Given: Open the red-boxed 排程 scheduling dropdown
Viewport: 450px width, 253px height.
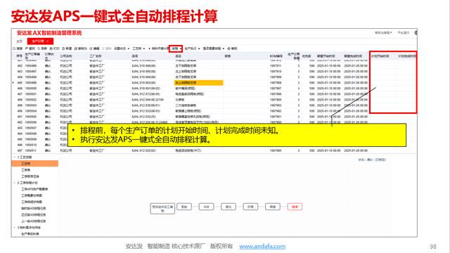Looking at the screenshot, I should (x=176, y=48).
